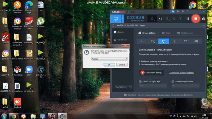Open the uTorrent desktop icon
Viewport: 212px width, 119px height.
(41, 22)
